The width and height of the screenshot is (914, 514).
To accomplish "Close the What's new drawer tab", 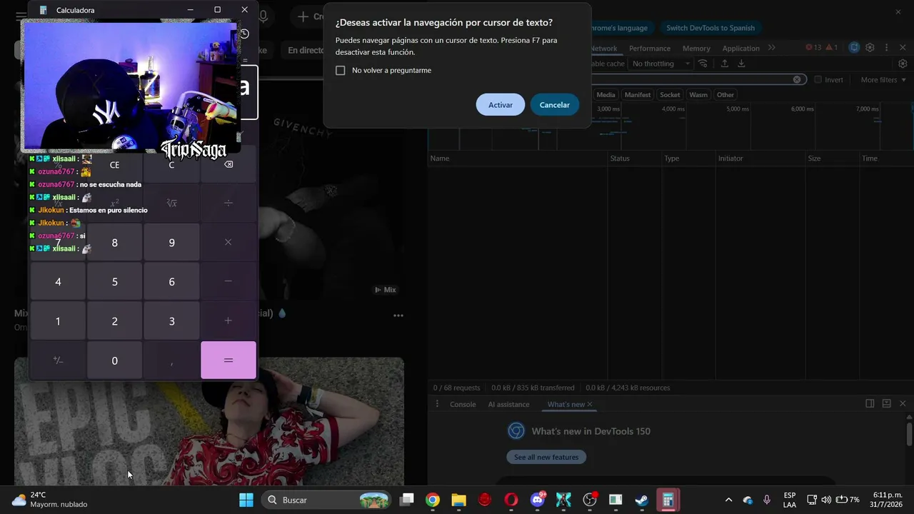I will pyautogui.click(x=590, y=404).
